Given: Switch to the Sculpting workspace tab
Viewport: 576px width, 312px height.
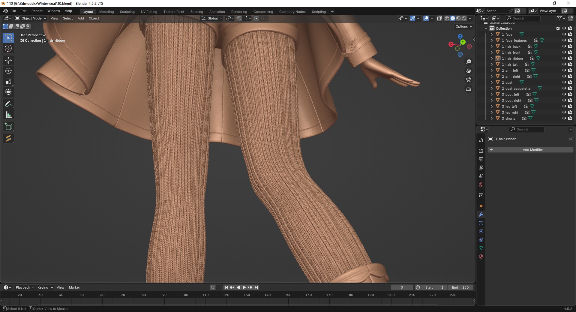Looking at the screenshot, I should click(x=127, y=12).
